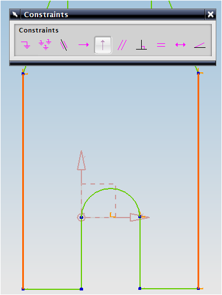Select the Fixed constraint icon
Viewport: 222px width, 295px height.
tap(26, 45)
